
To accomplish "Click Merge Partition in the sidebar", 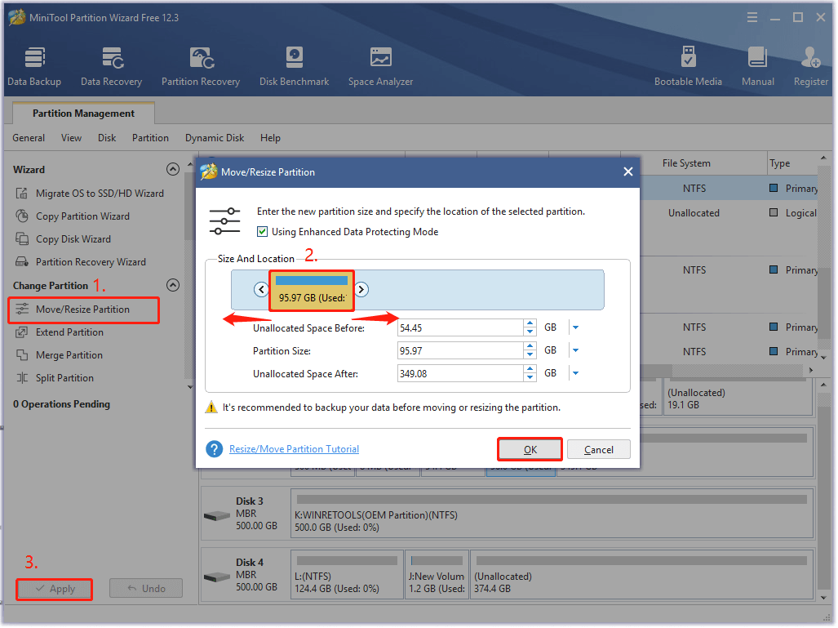I will coord(69,355).
